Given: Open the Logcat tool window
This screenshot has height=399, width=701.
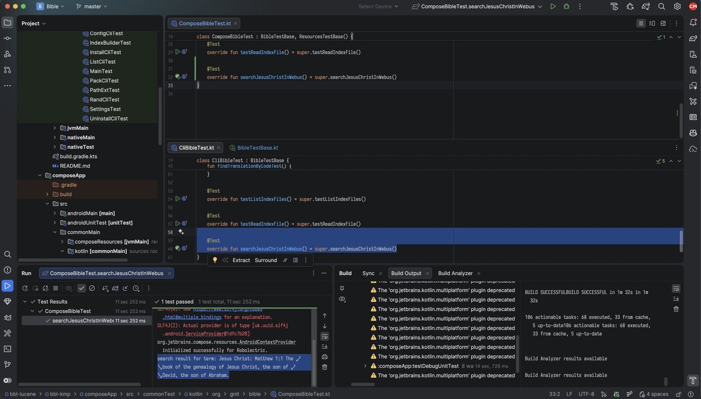Looking at the screenshot, I should [8, 317].
